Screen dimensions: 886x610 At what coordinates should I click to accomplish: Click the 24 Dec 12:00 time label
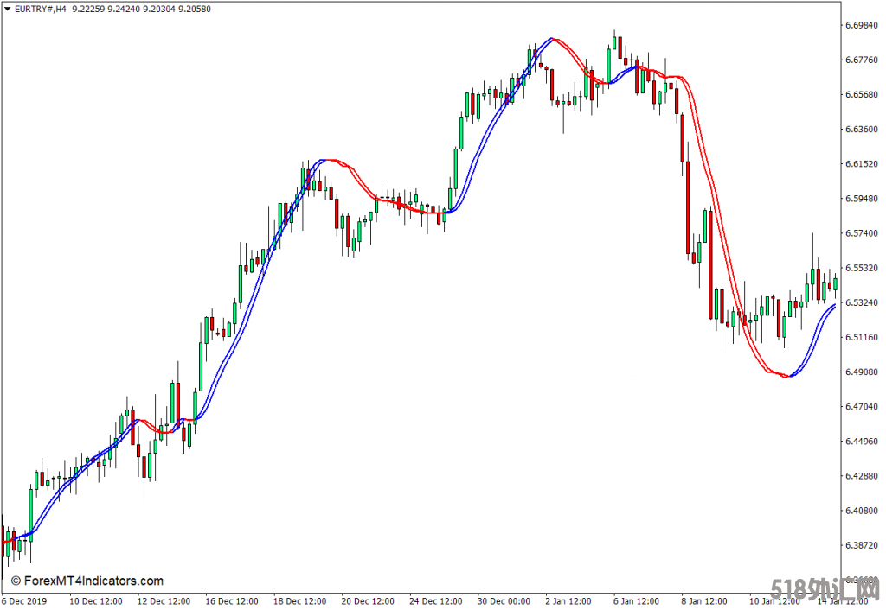click(436, 601)
